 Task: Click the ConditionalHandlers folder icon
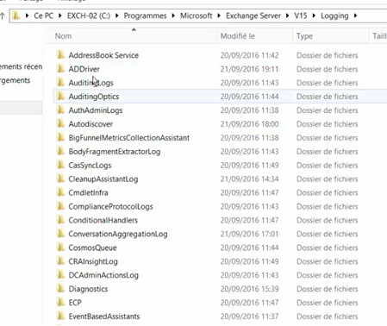click(60, 220)
